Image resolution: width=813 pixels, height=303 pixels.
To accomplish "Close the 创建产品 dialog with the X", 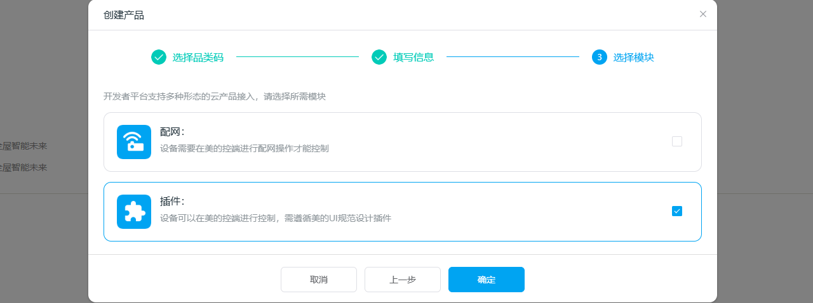I will tap(702, 14).
